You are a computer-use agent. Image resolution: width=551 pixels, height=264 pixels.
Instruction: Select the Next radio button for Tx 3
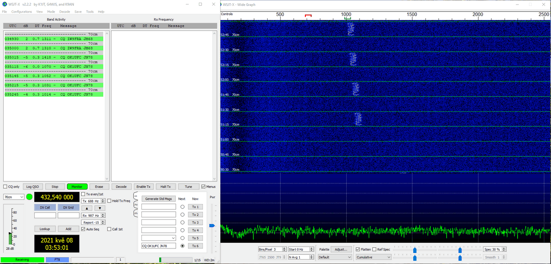click(x=182, y=222)
